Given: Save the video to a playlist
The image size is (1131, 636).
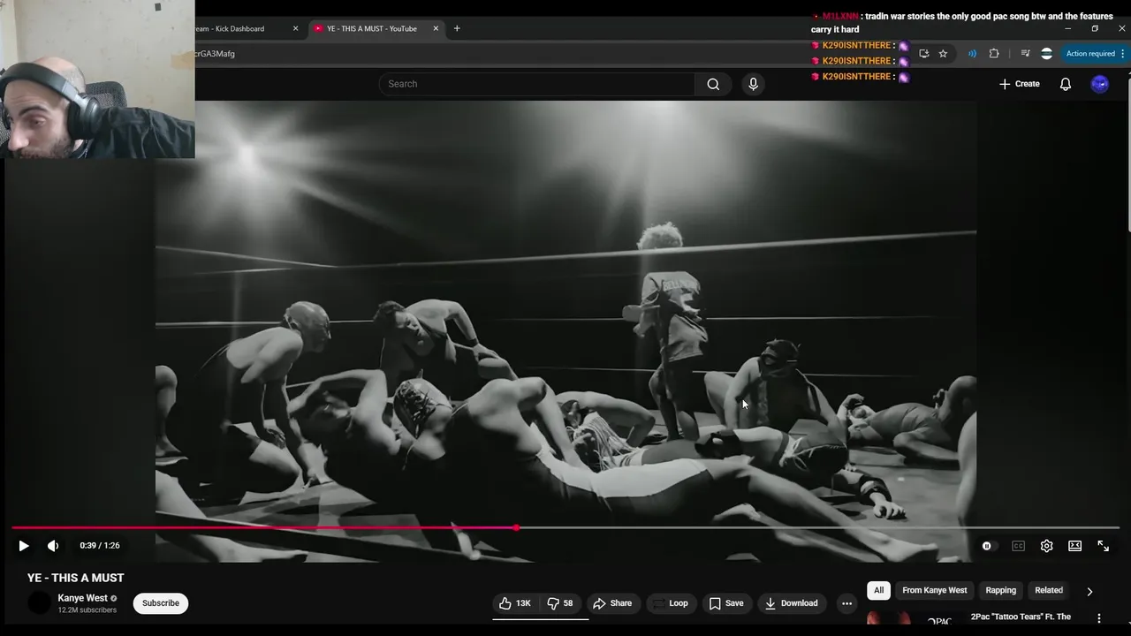Looking at the screenshot, I should (725, 603).
